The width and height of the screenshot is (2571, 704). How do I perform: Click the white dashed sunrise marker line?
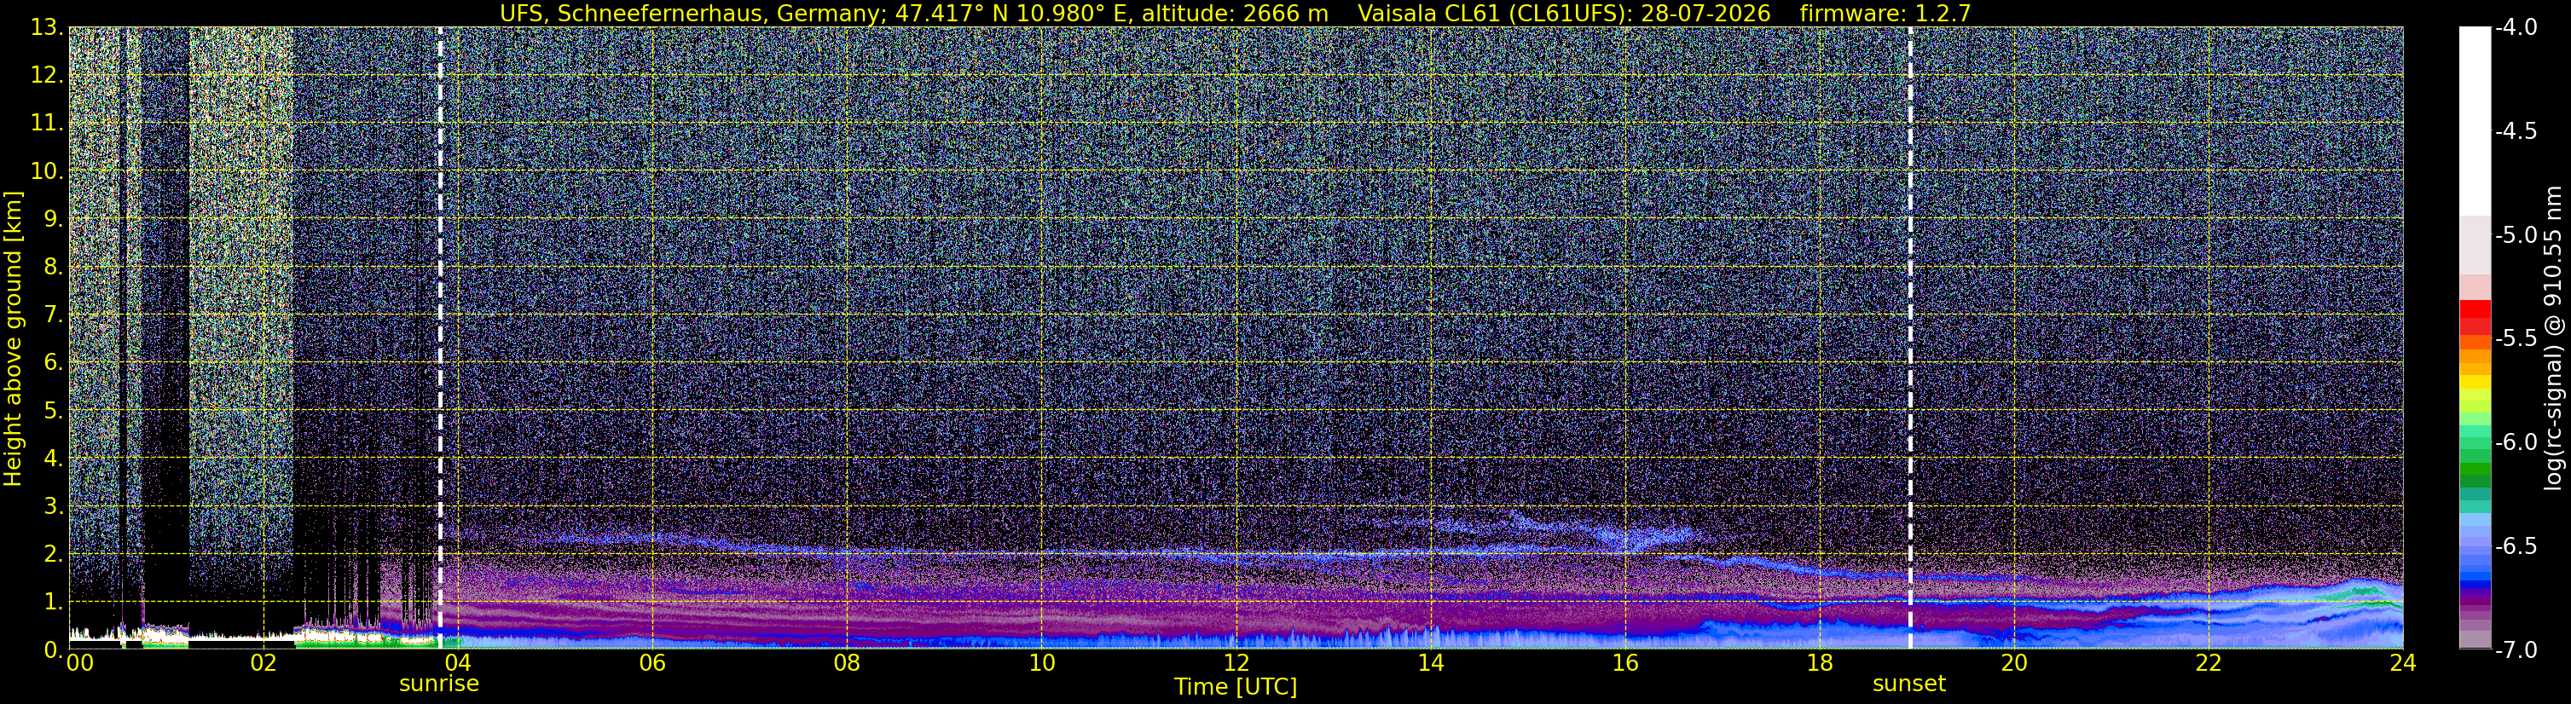point(440,337)
